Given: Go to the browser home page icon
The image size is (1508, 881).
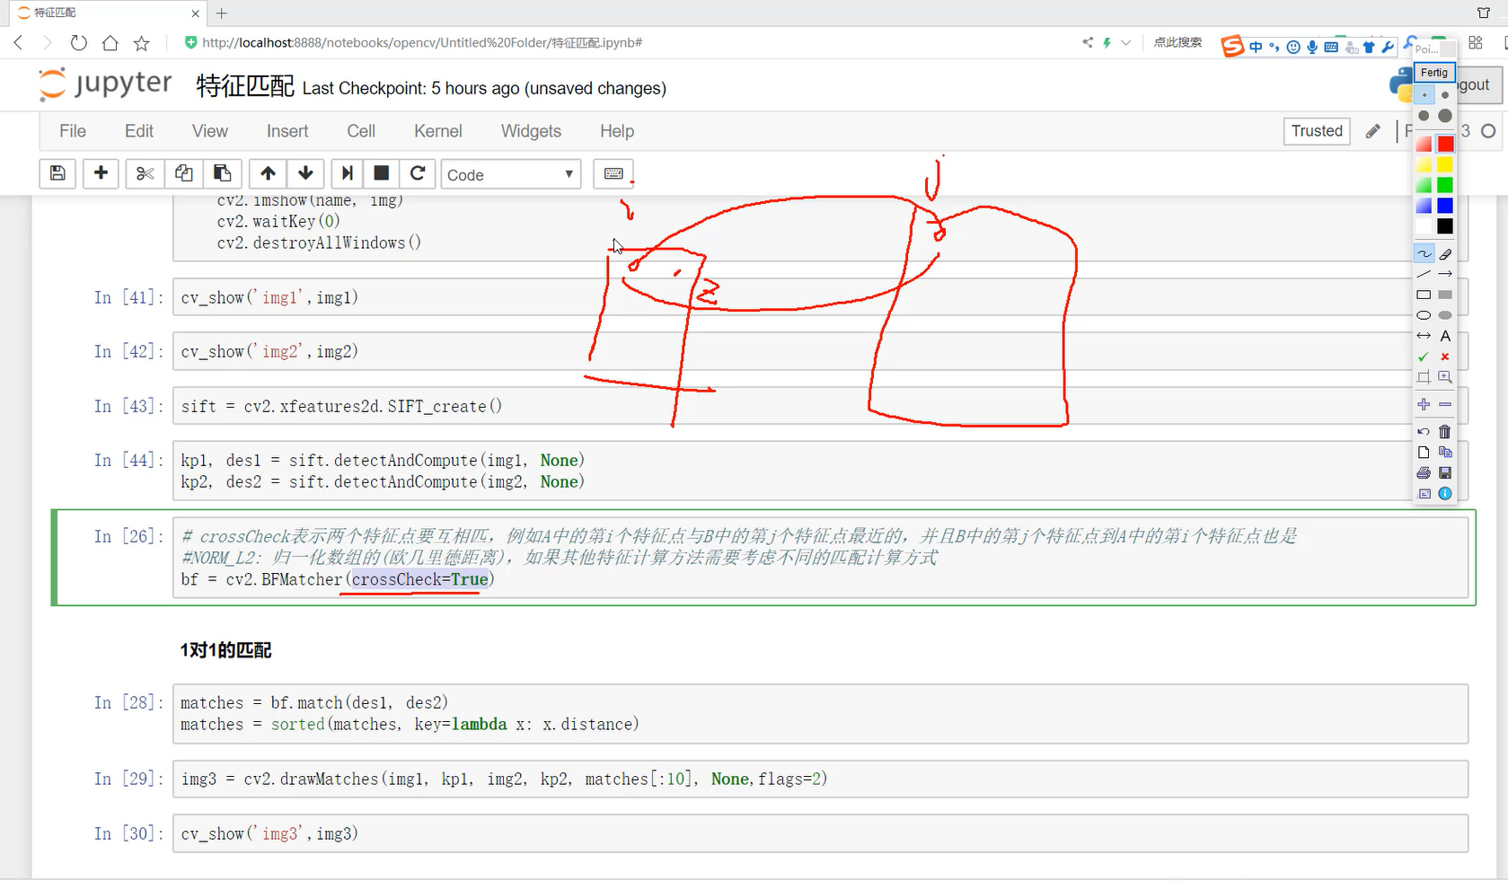Looking at the screenshot, I should tap(110, 42).
